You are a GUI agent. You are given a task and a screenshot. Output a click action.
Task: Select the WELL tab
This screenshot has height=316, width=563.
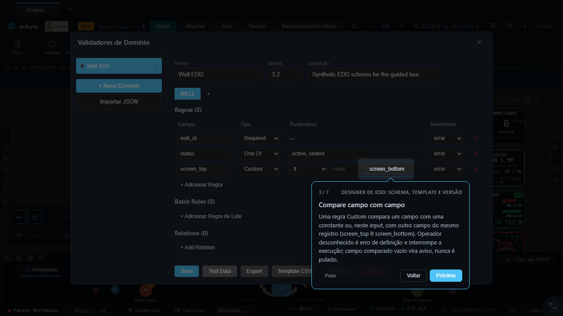click(x=187, y=94)
